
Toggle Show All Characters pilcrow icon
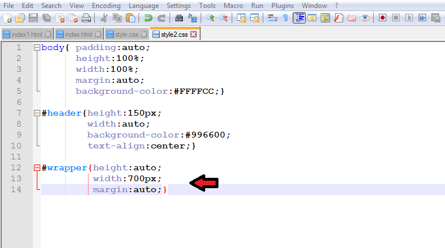pos(285,18)
